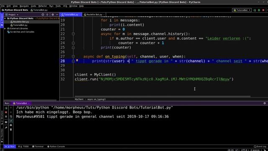Start debugging with the top toolbar bug icon

(259, 10)
